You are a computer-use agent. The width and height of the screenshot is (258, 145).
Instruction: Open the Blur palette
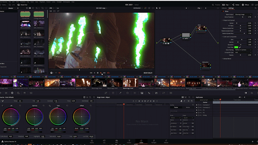(x=149, y=93)
